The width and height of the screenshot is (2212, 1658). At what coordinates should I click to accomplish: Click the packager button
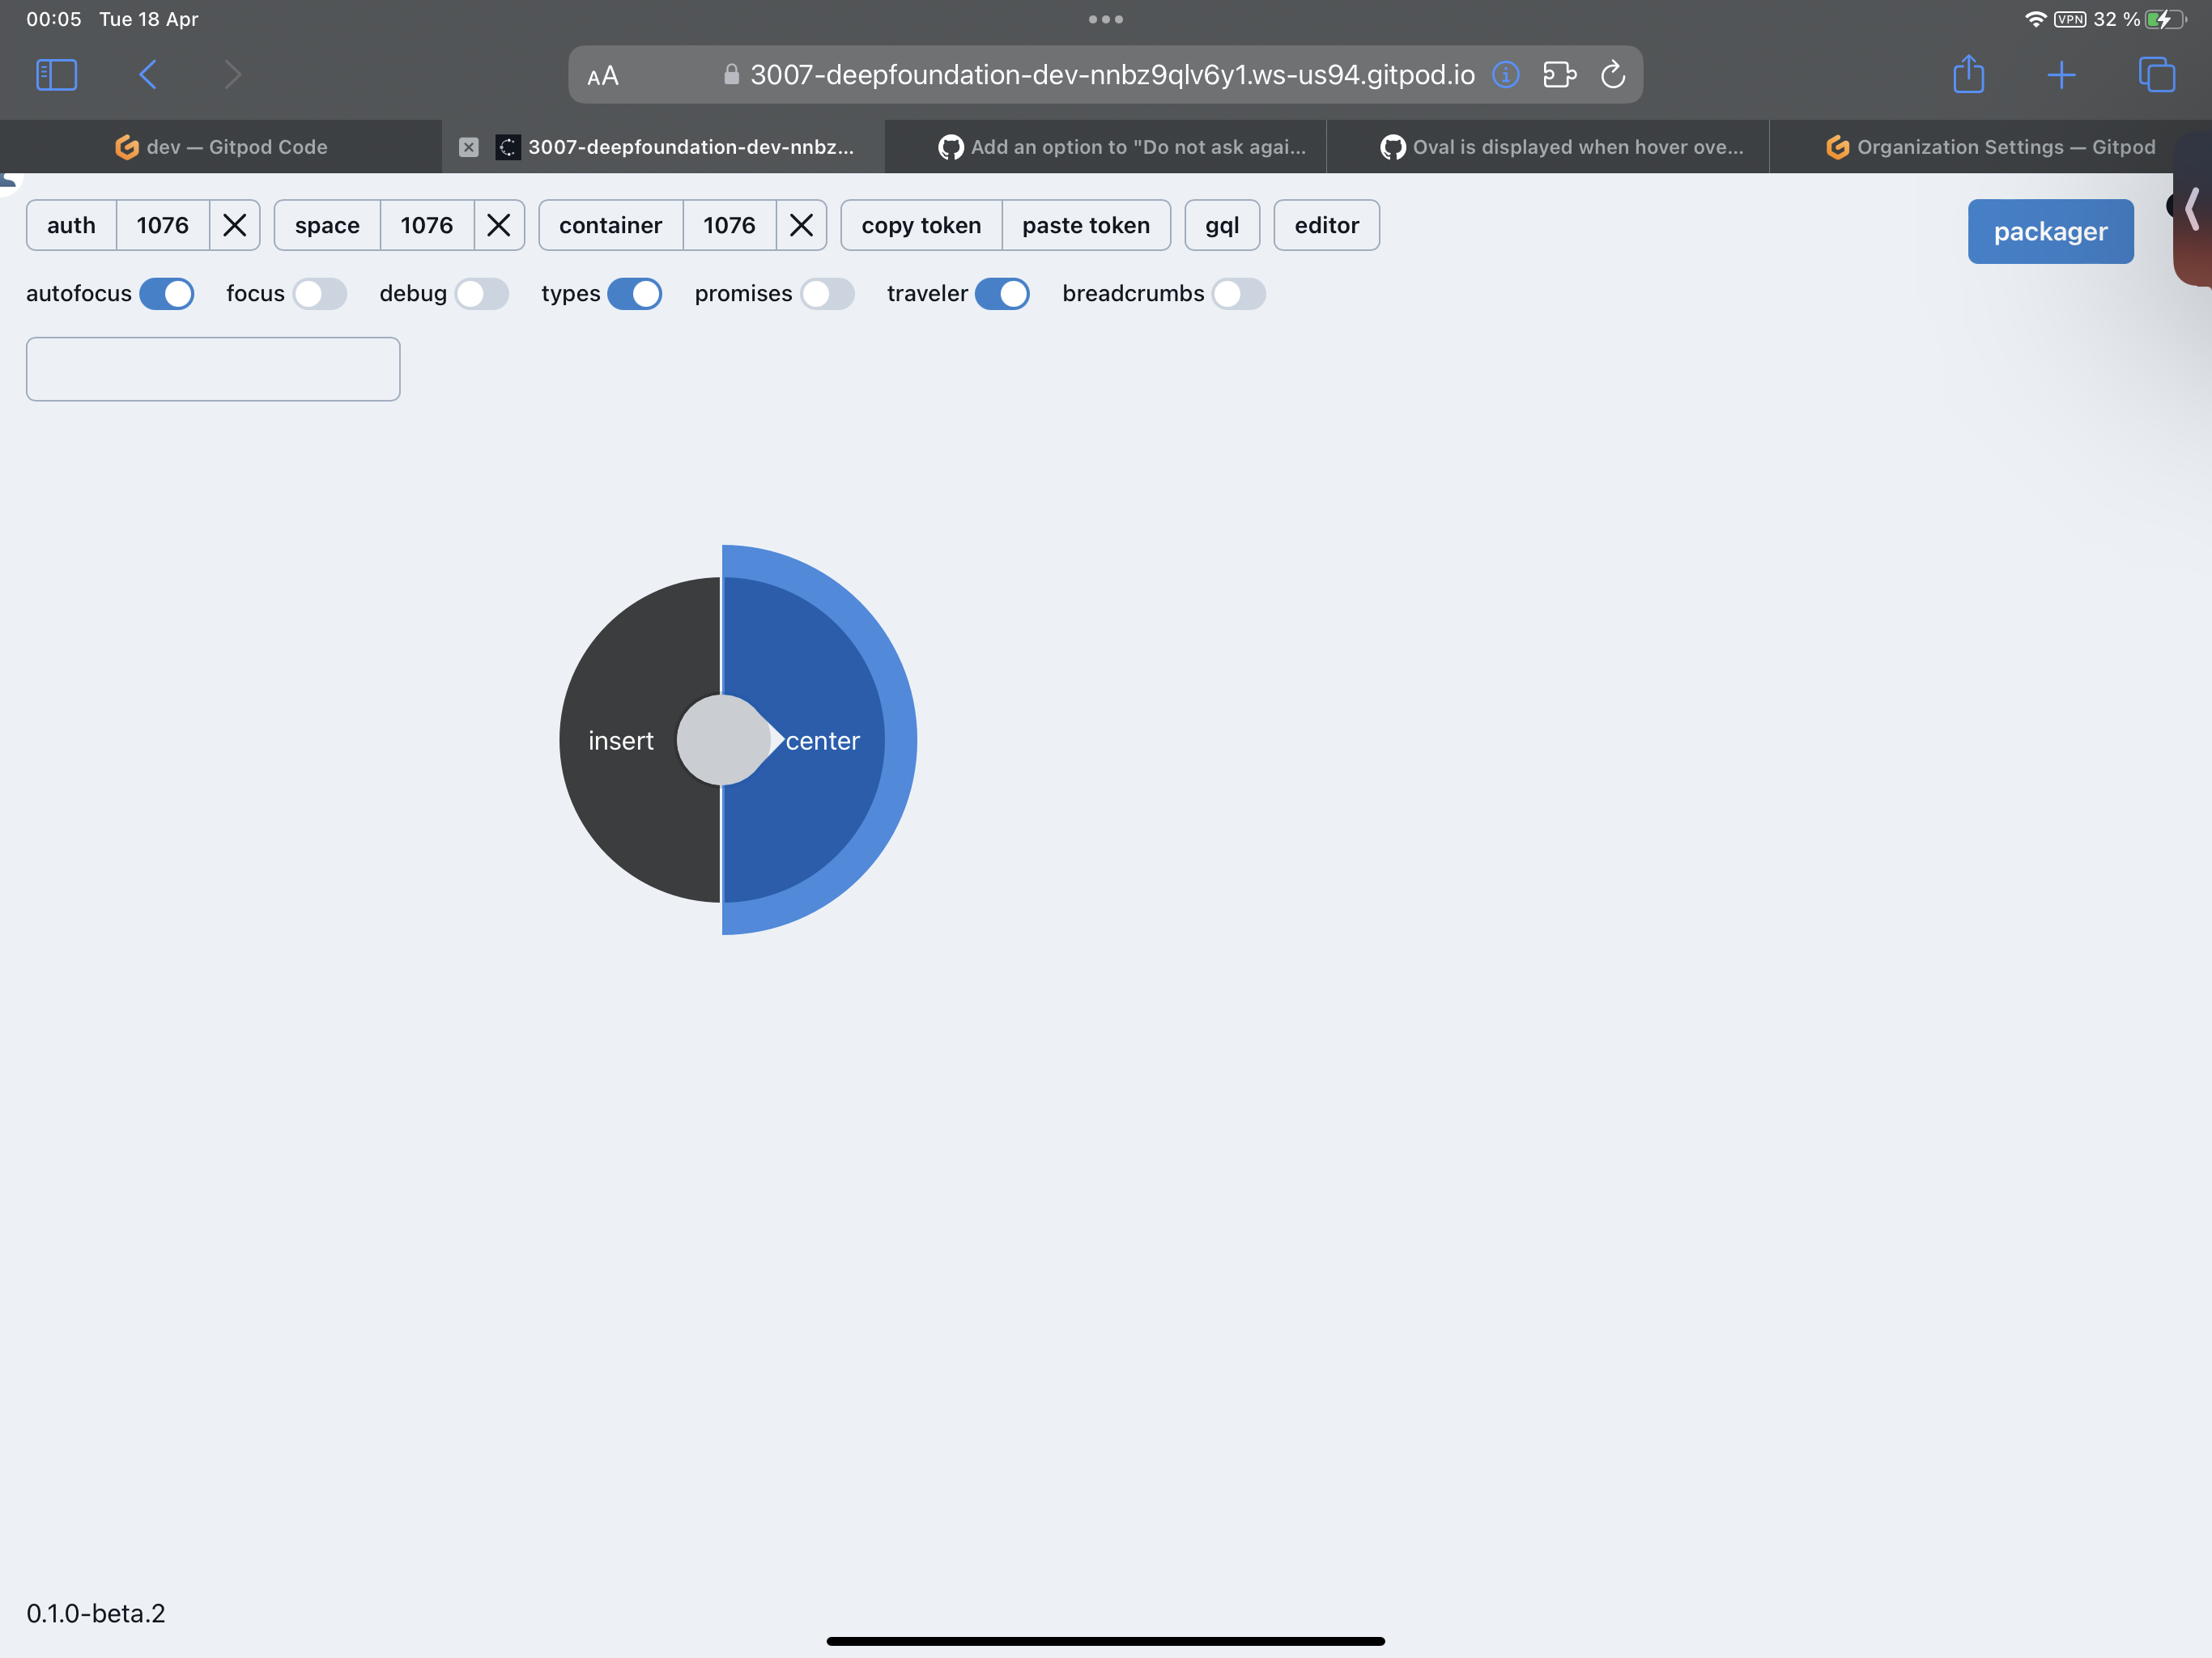pos(2049,231)
